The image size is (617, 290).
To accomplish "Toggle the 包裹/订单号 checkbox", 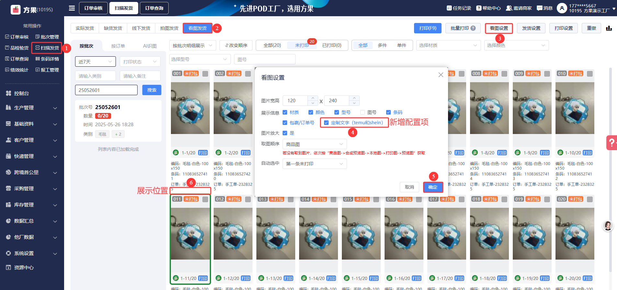I will (285, 123).
